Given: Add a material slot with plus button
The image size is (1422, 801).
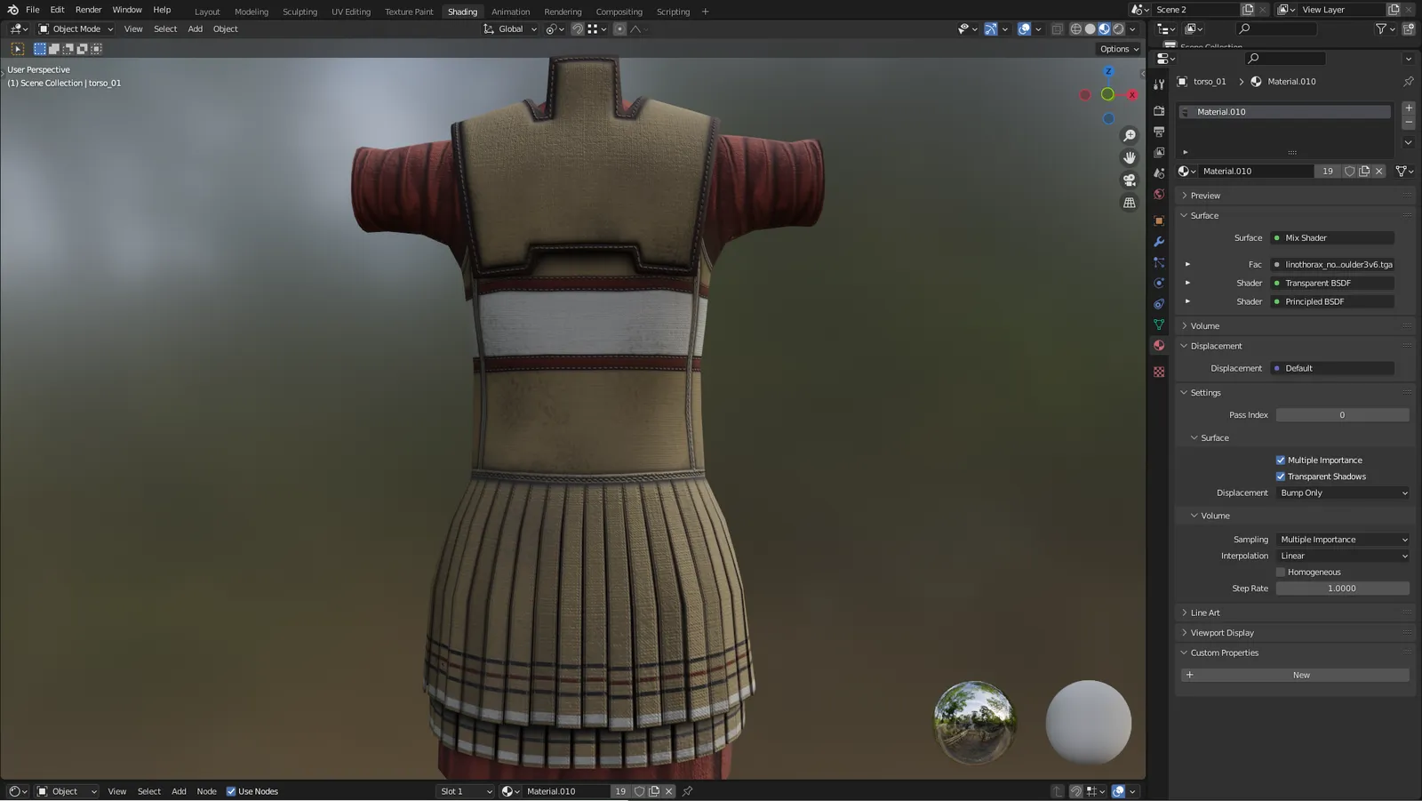Looking at the screenshot, I should [x=1409, y=108].
